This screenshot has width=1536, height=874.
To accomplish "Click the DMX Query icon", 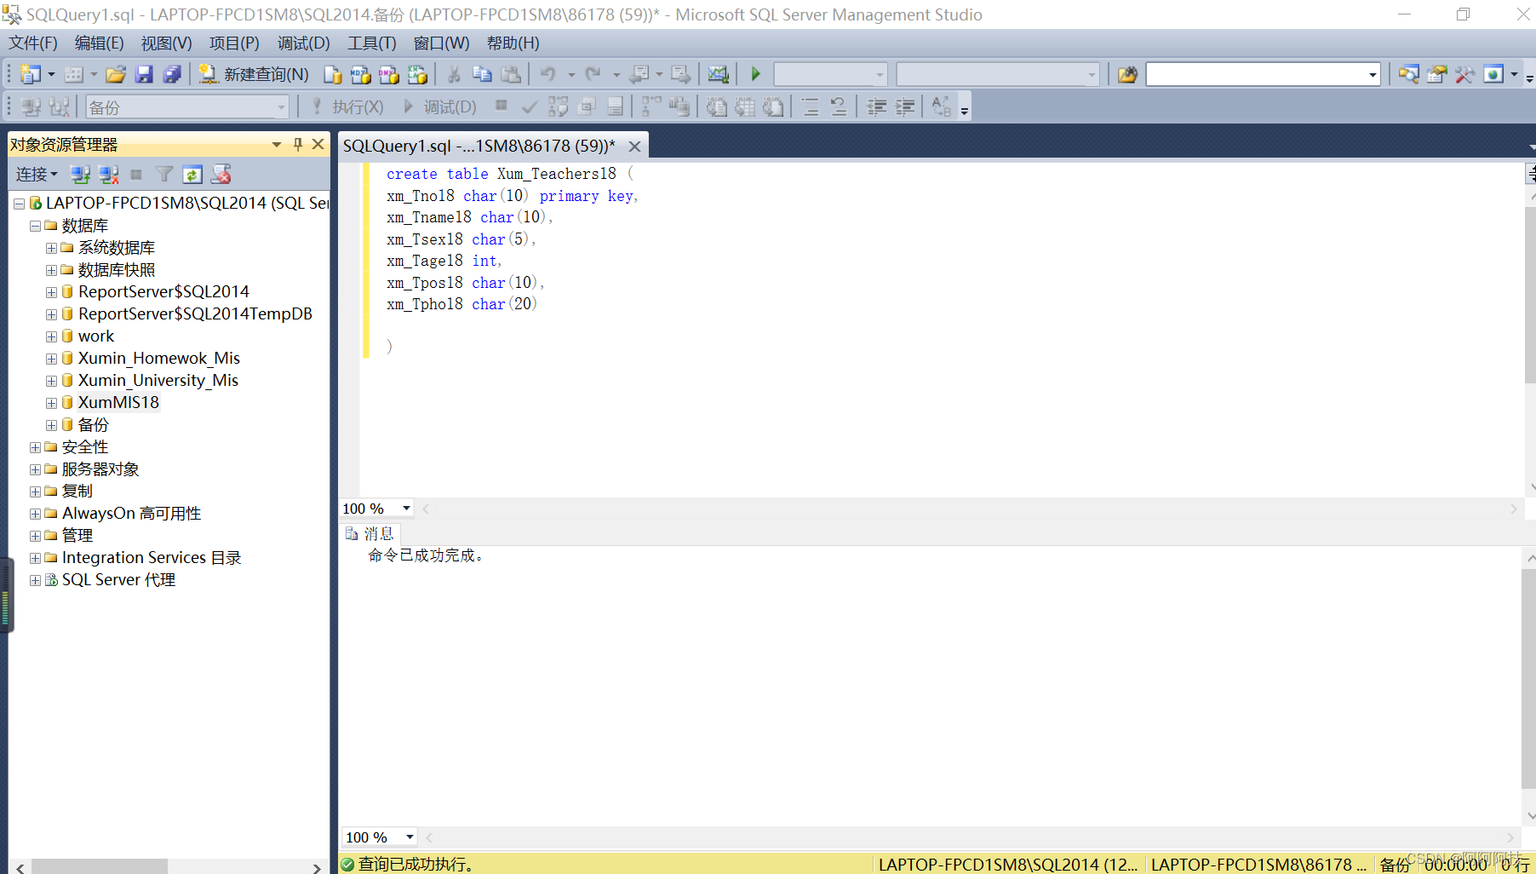I will click(389, 75).
